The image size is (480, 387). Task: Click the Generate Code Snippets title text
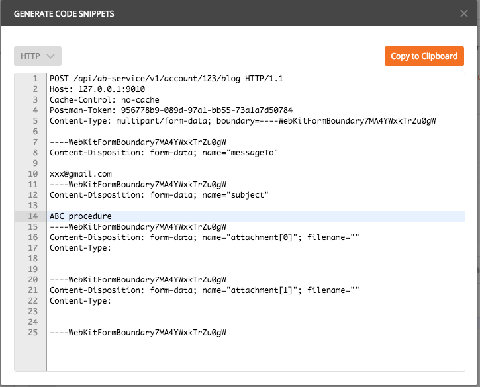coord(63,13)
